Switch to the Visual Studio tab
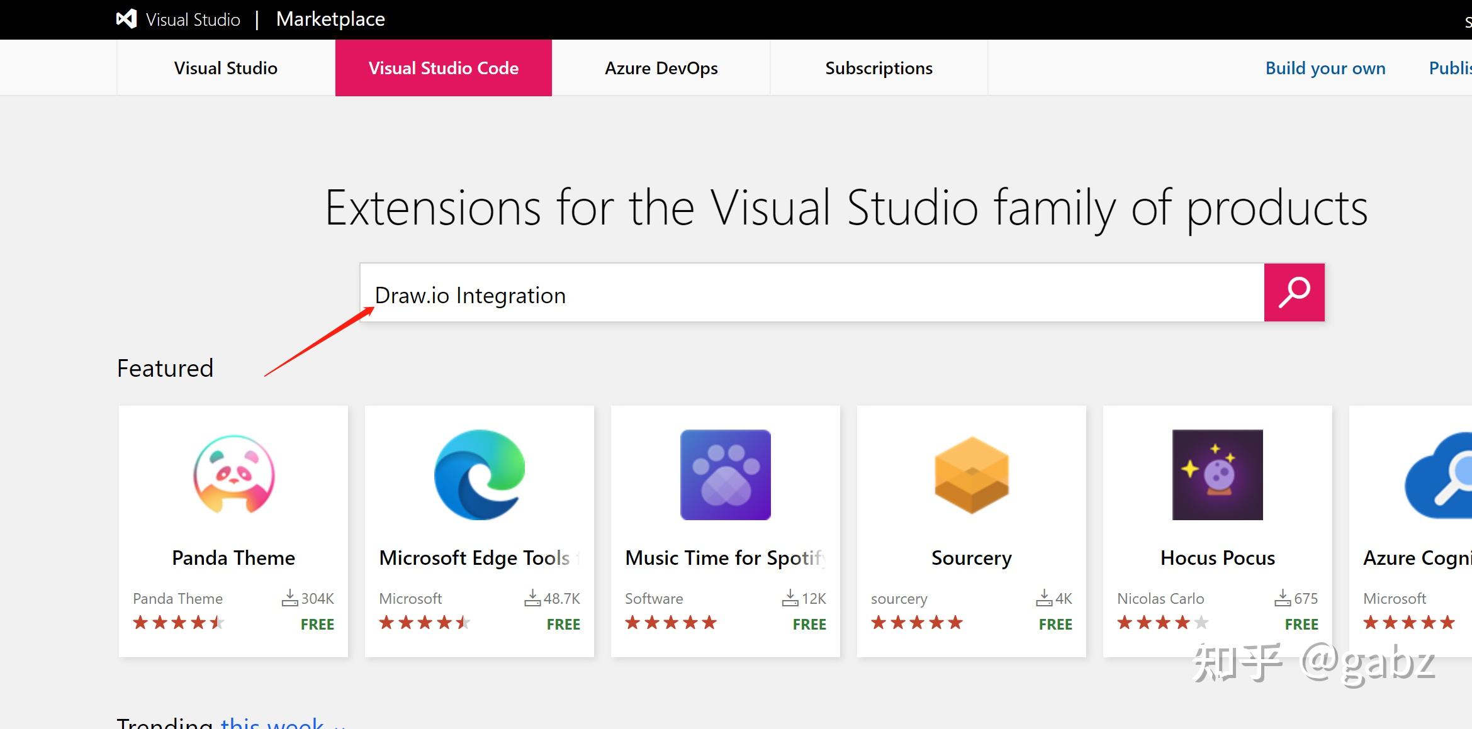1472x729 pixels. coord(225,68)
